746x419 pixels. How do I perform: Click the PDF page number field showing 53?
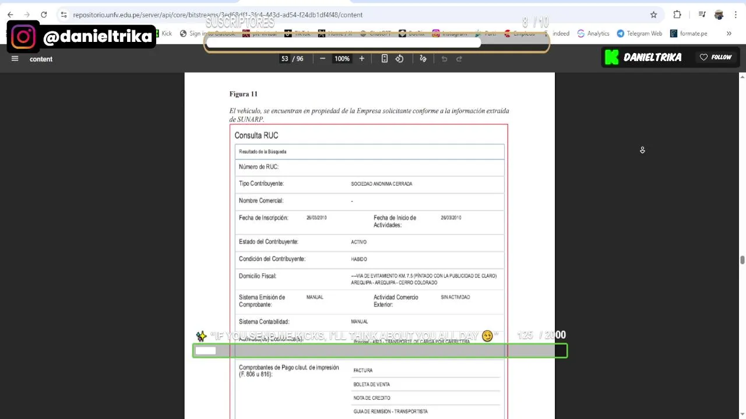coord(284,59)
